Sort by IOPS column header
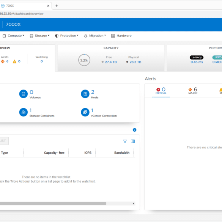The width and height of the screenshot is (222, 222). (88, 153)
